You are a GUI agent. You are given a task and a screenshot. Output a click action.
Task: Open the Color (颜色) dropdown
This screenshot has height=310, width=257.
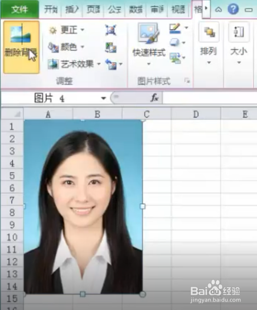tap(67, 47)
